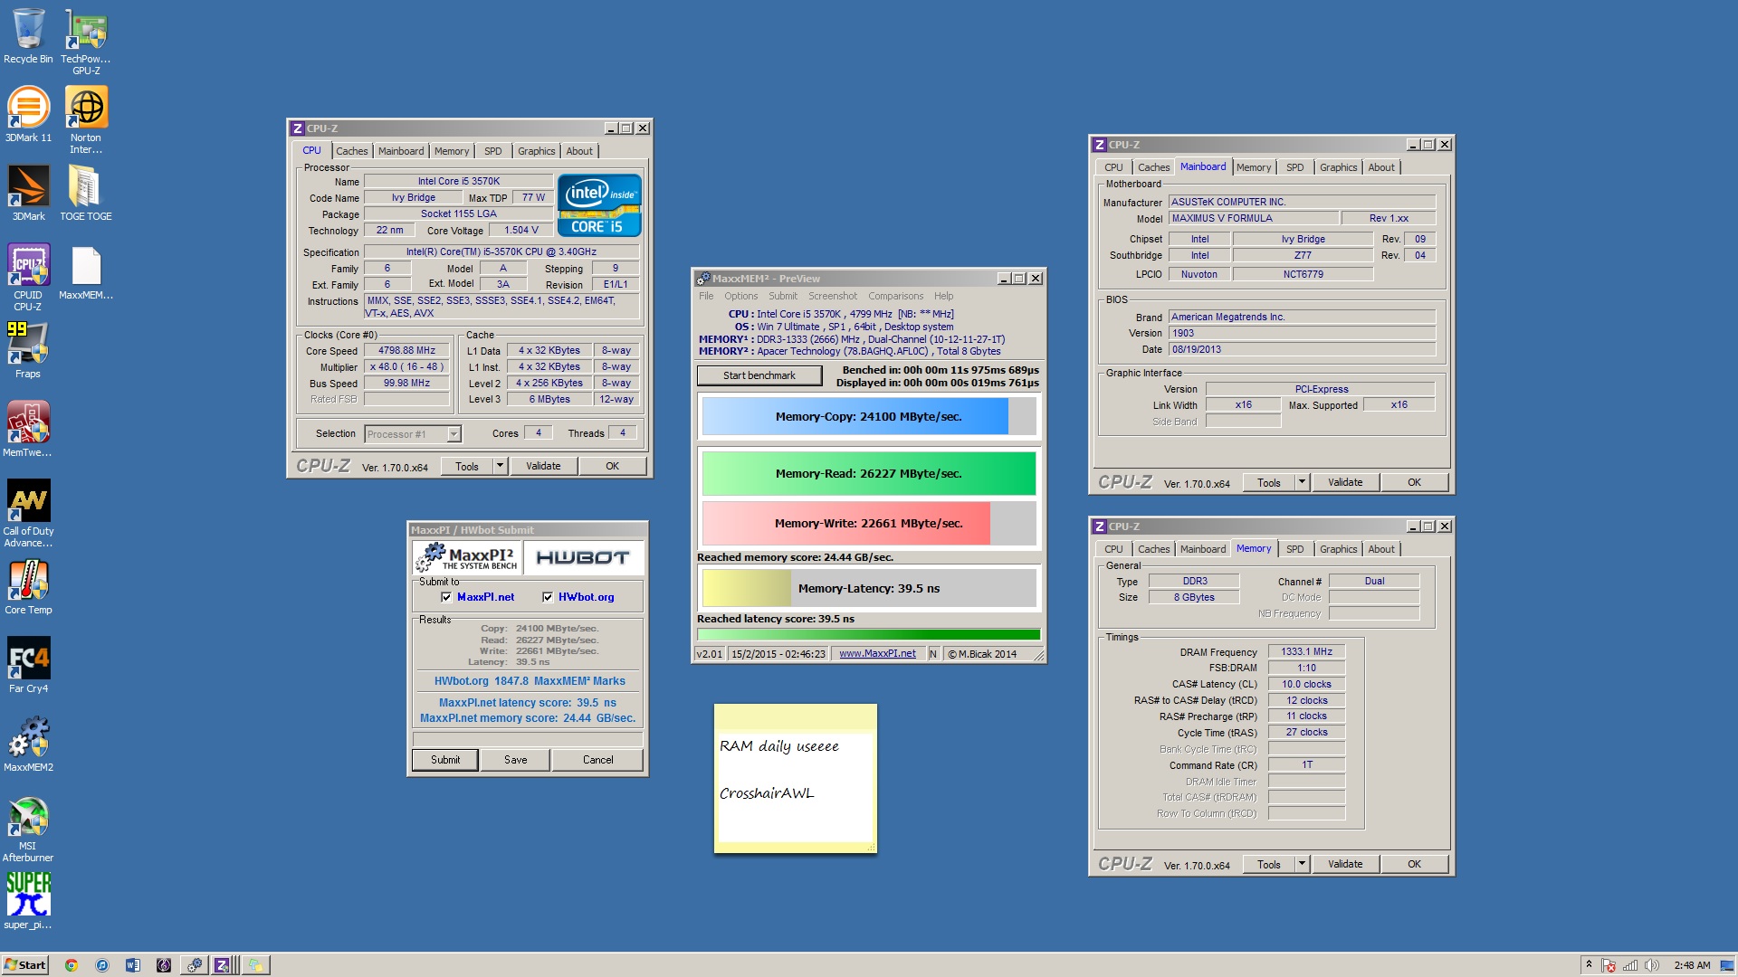Launch Chrome from the taskbar

point(71,965)
